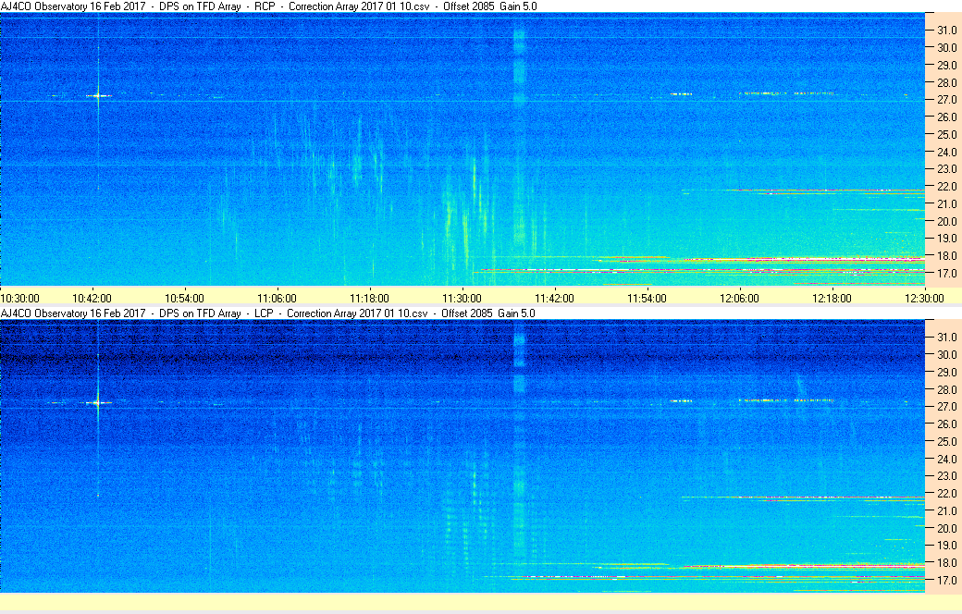
Task: Click the 27.0 frequency label in RCP panel
Action: (946, 99)
